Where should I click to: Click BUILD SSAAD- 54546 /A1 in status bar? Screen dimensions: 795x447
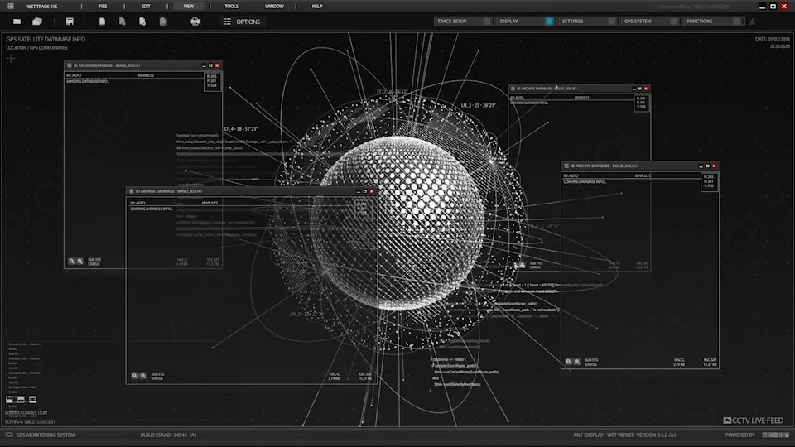tap(168, 435)
